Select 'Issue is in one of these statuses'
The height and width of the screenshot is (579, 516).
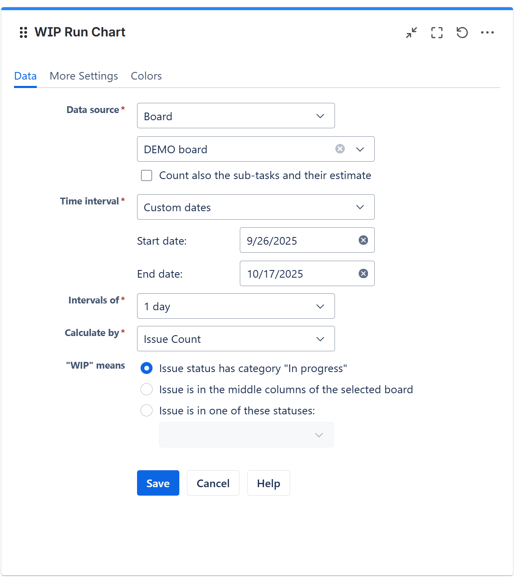(147, 411)
